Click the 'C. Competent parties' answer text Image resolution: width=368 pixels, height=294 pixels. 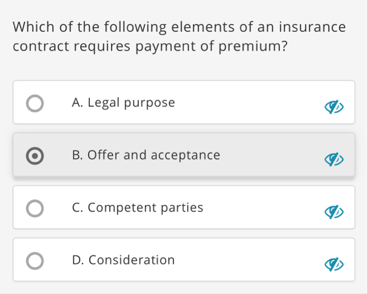click(138, 208)
